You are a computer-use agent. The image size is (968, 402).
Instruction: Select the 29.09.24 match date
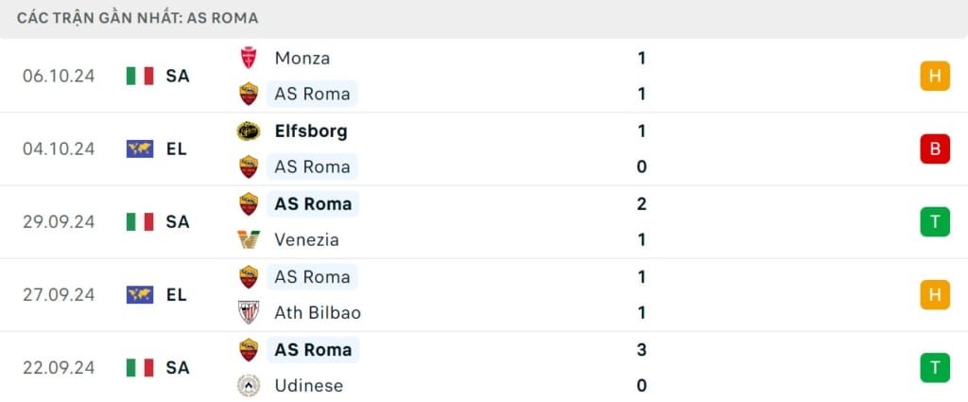pos(59,221)
